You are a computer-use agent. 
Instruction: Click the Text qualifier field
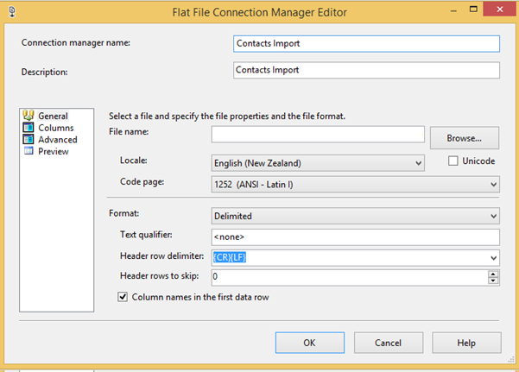[x=355, y=237]
